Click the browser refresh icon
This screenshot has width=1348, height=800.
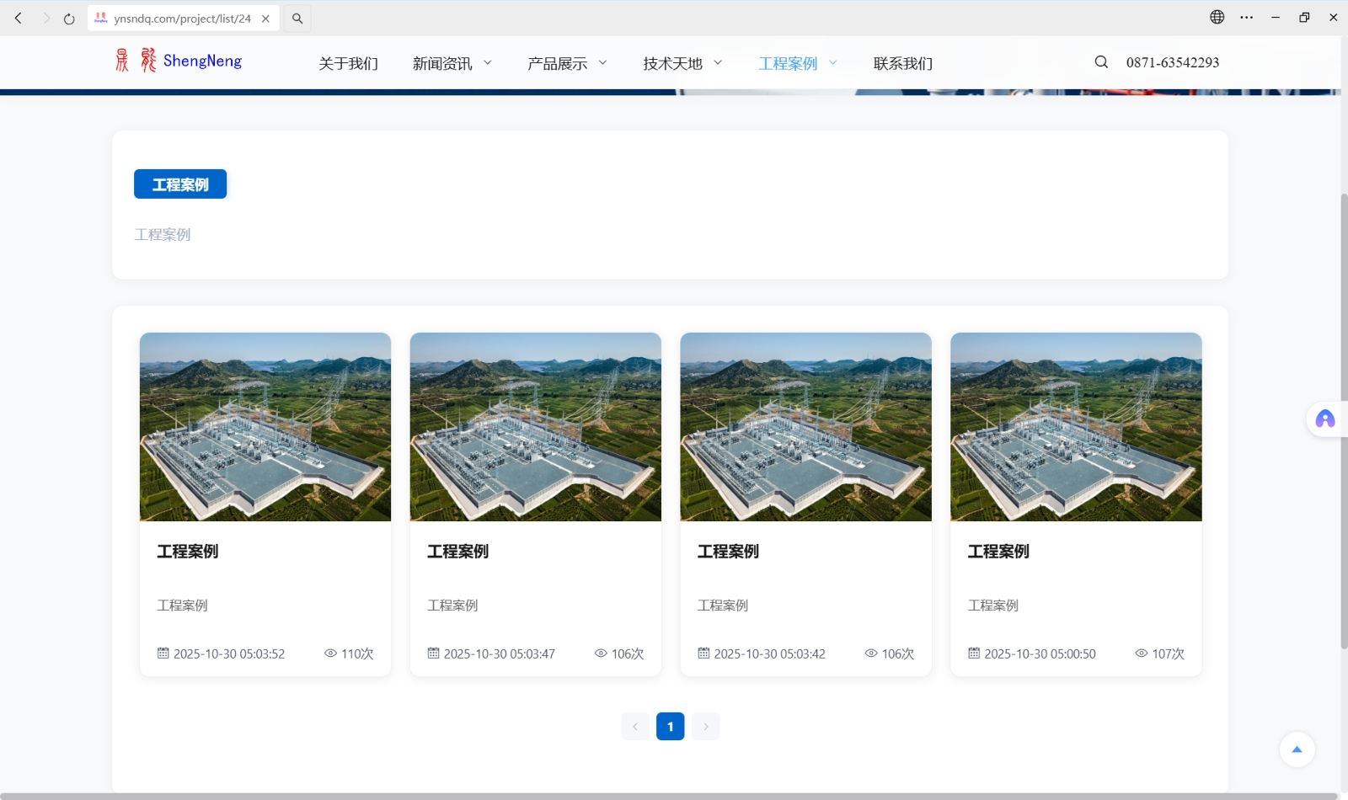pyautogui.click(x=69, y=19)
